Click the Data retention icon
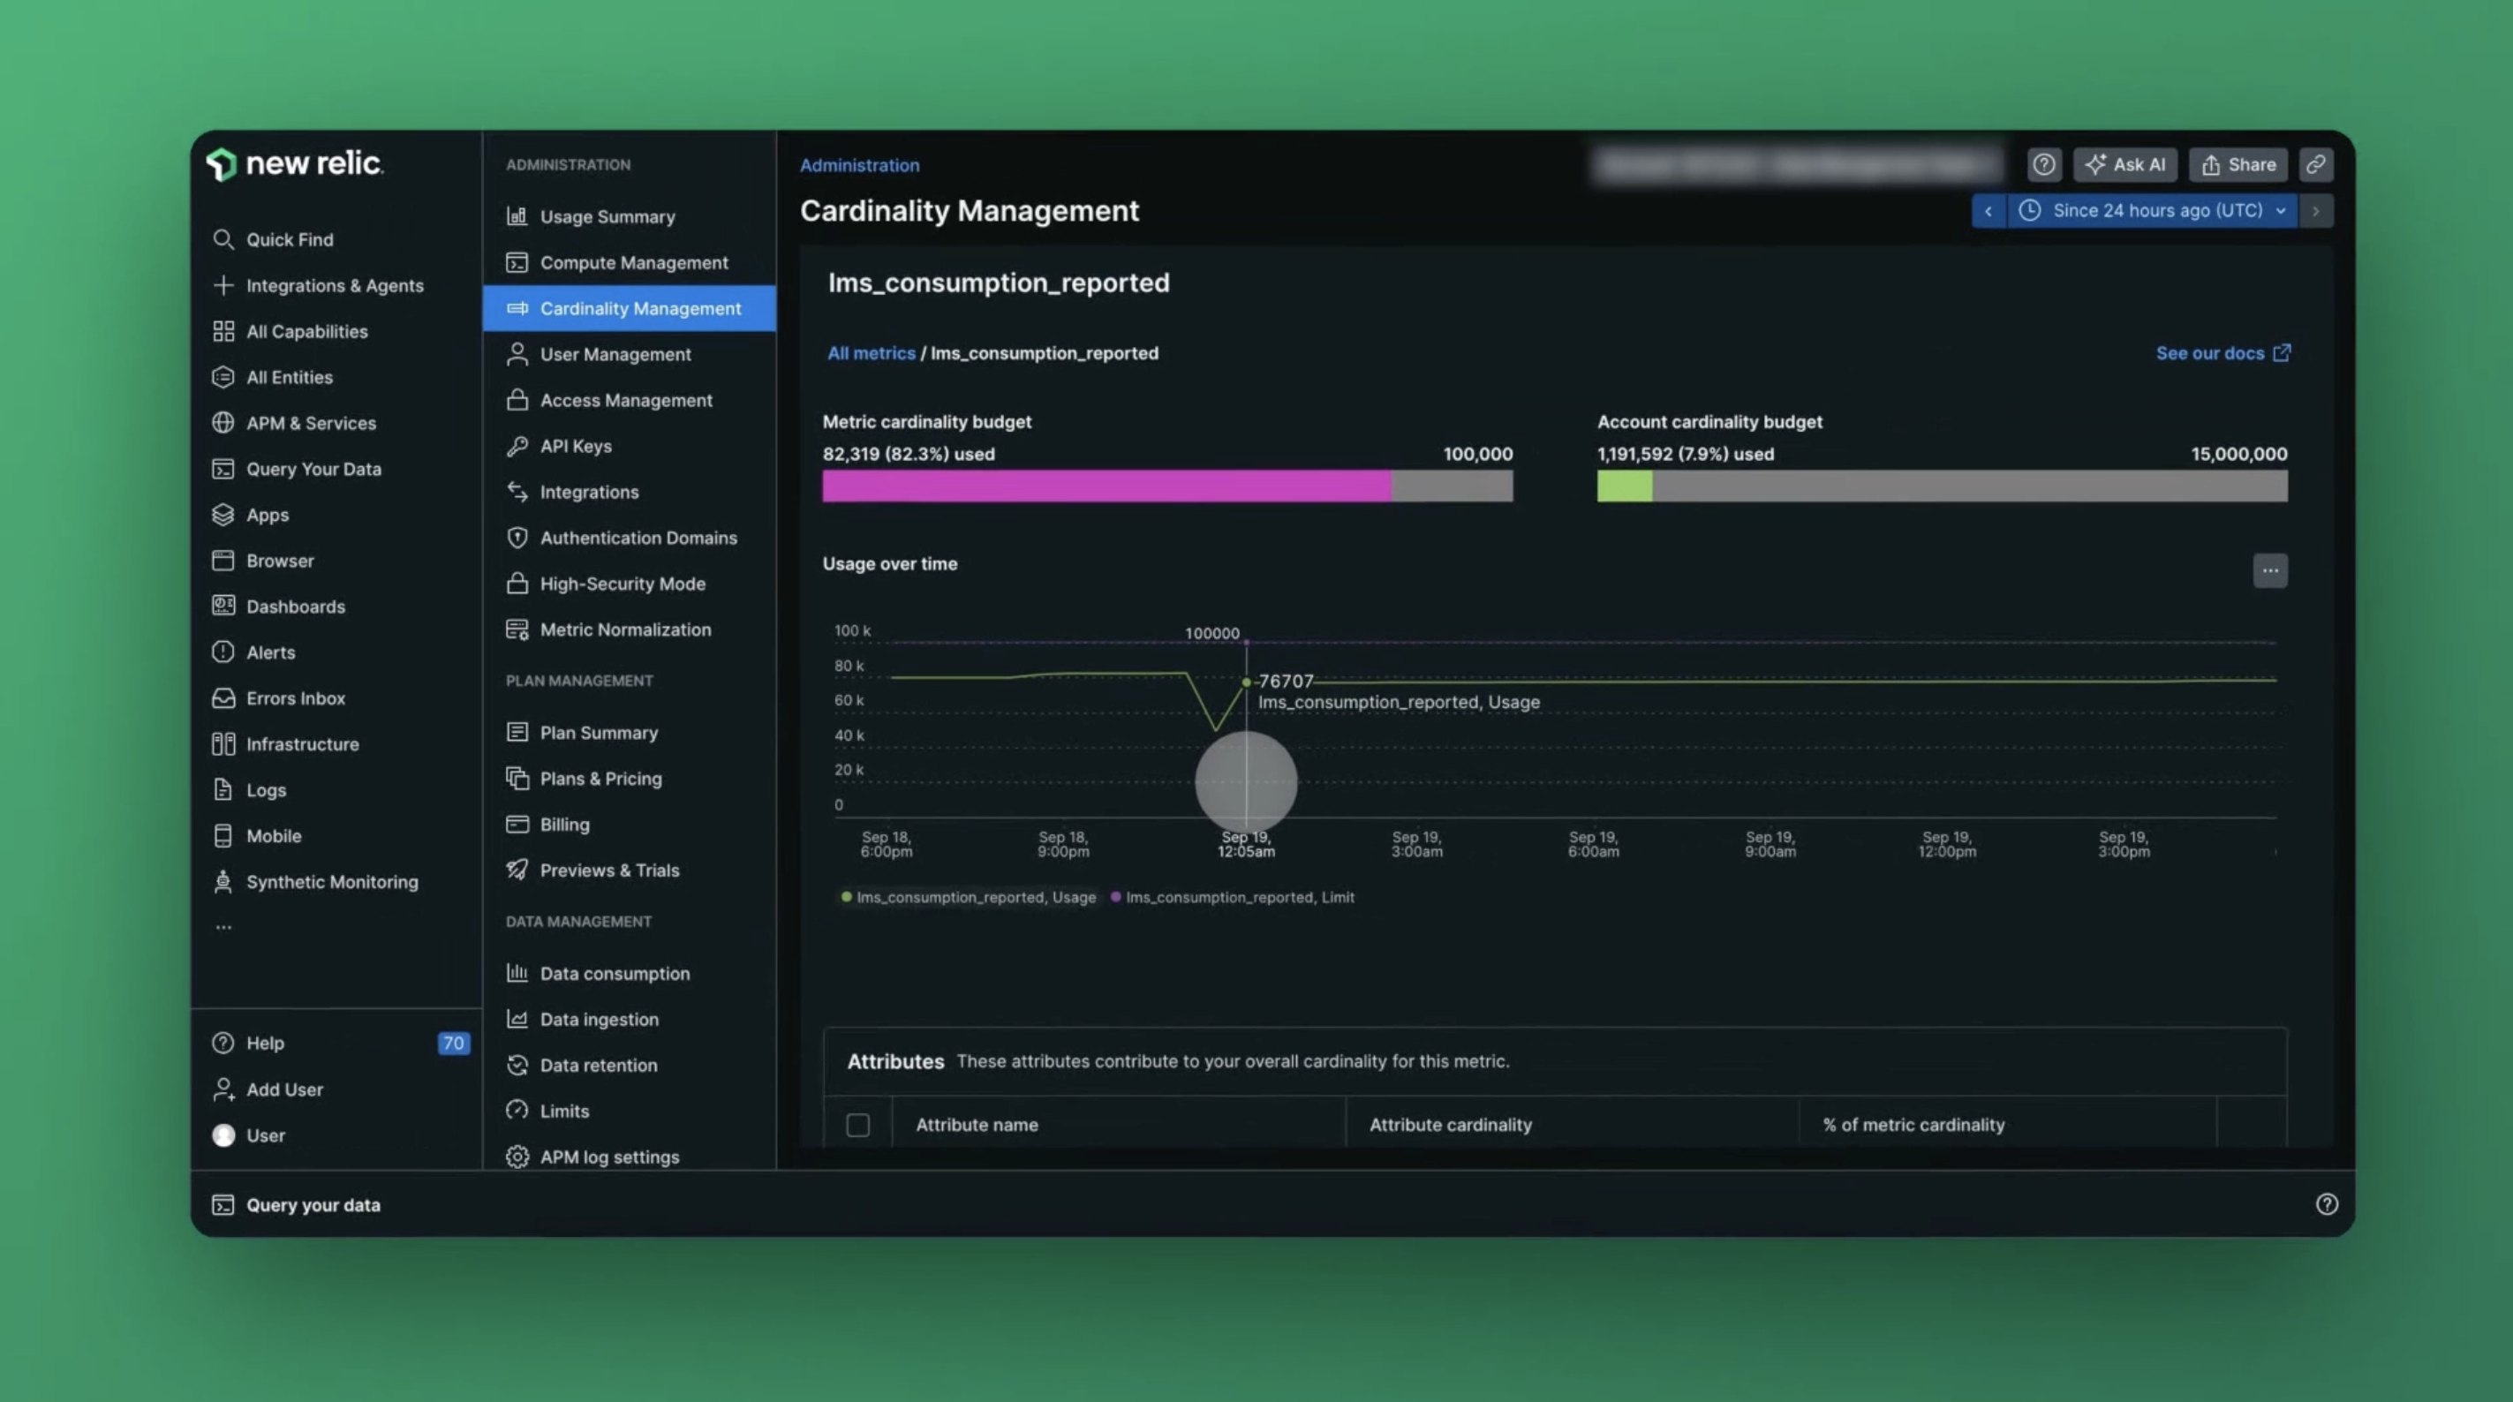 [517, 1065]
